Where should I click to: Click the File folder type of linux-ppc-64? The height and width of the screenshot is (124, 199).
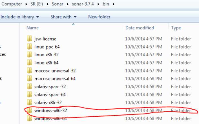point(181,47)
